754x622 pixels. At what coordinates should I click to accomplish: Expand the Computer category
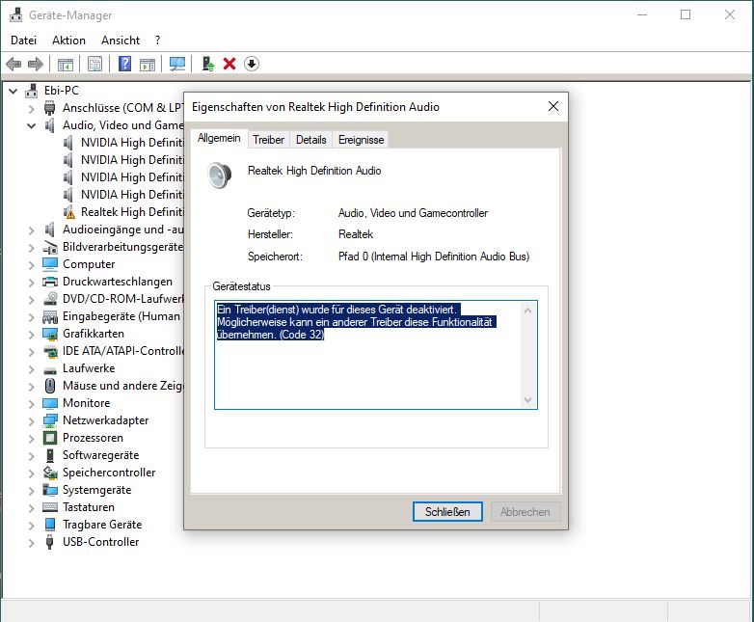pyautogui.click(x=32, y=264)
